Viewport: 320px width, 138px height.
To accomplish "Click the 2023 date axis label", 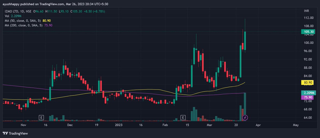I will coord(118,125).
